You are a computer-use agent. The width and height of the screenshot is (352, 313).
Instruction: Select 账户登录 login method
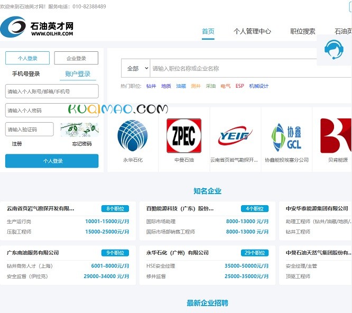(78, 73)
